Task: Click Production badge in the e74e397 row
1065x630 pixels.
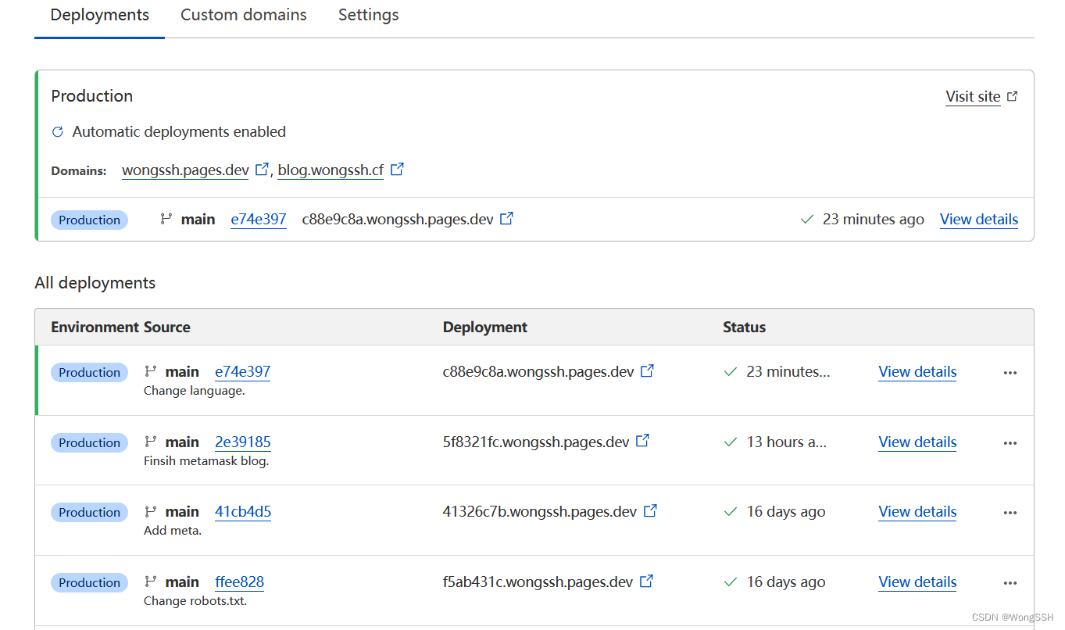Action: point(89,372)
